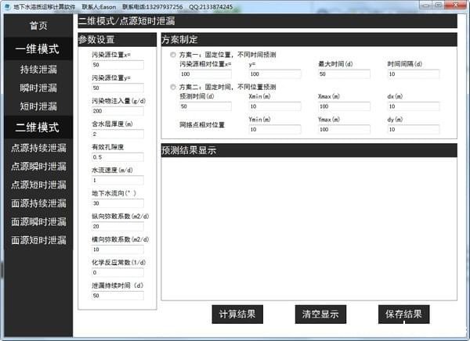Expand the 二维模式 section

(38, 126)
